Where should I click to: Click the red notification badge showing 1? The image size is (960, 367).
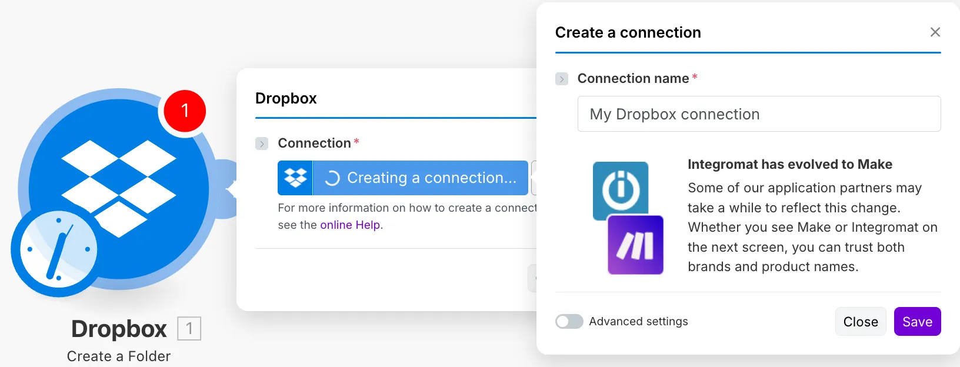(185, 111)
